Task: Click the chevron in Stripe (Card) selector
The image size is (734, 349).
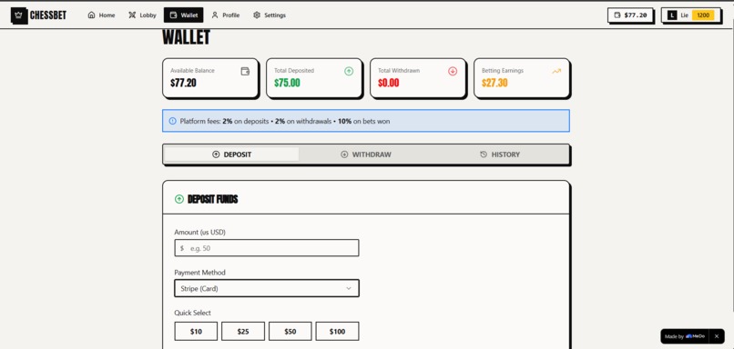Action: 348,288
